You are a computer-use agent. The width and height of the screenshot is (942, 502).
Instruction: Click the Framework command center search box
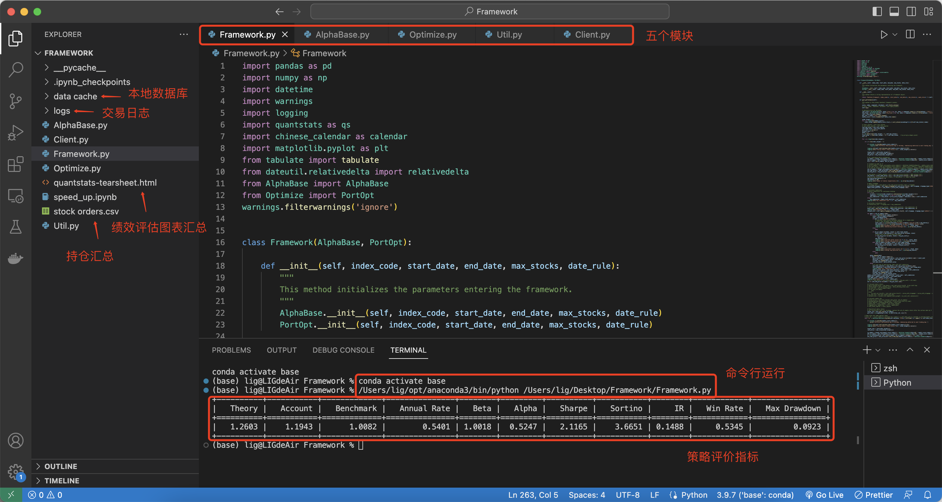coord(490,12)
